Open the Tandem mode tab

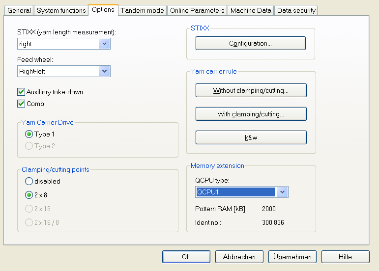pos(143,10)
